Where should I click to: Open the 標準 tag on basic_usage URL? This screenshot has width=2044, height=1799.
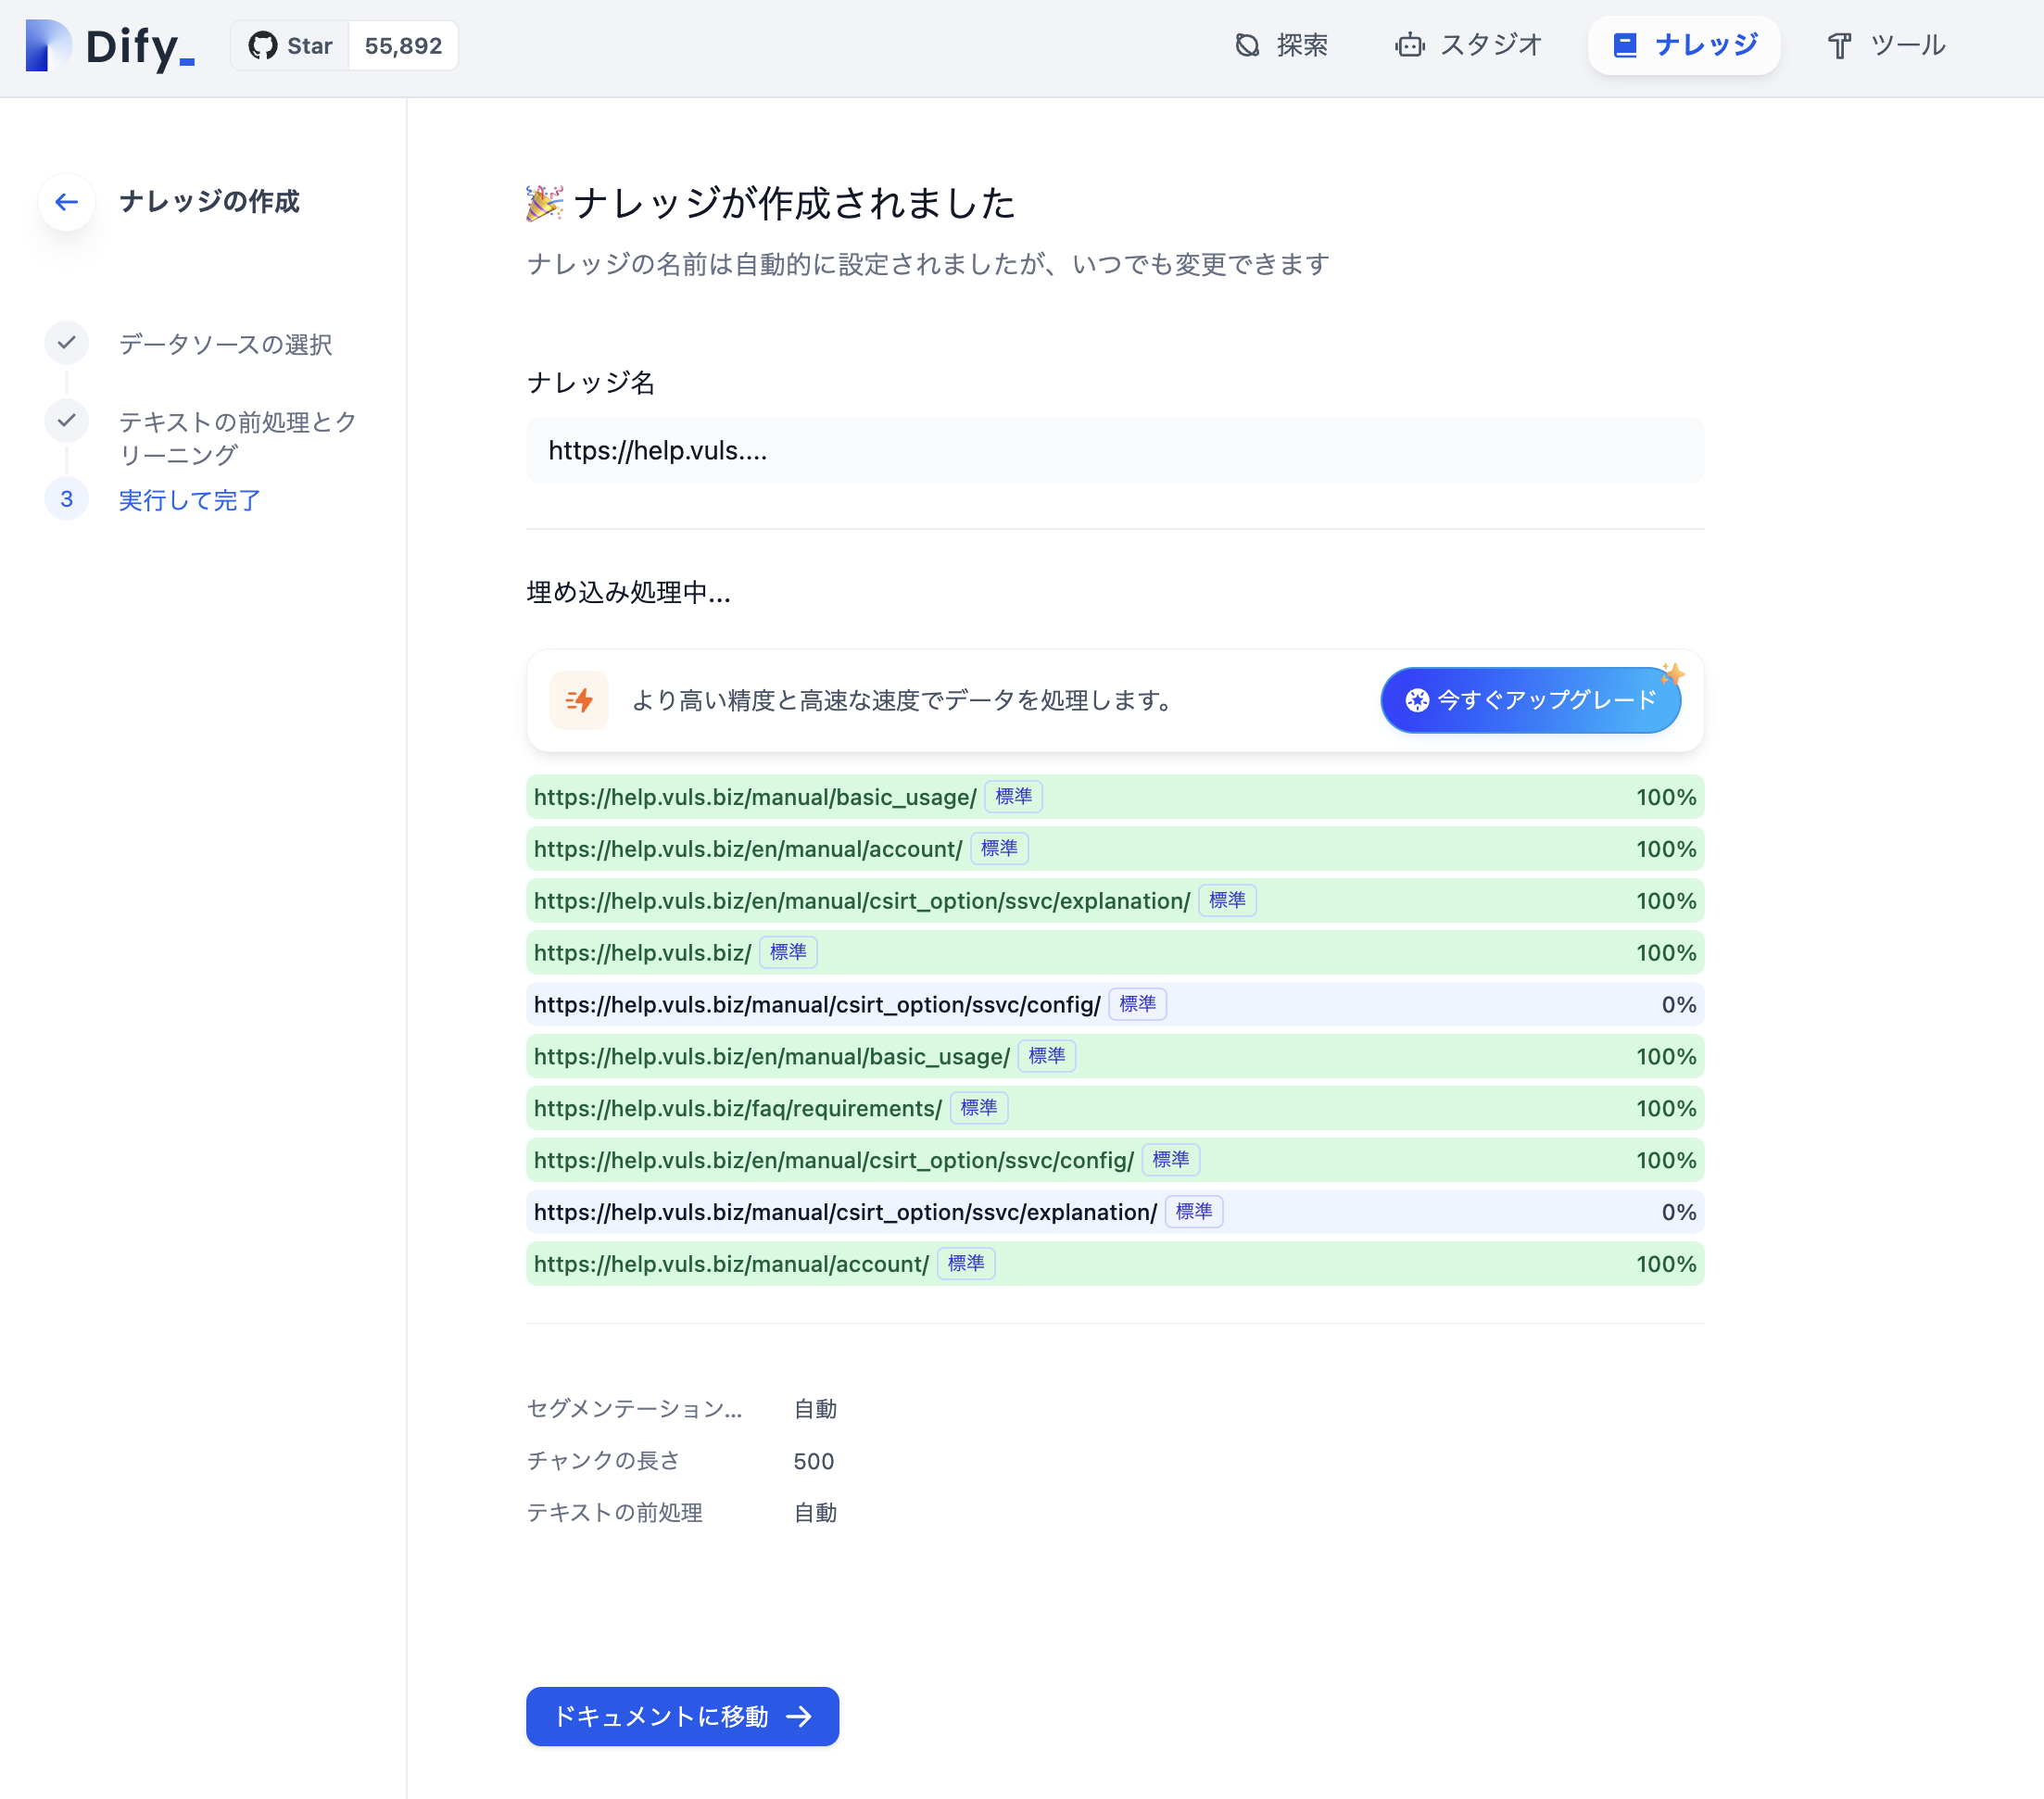pyautogui.click(x=1013, y=797)
